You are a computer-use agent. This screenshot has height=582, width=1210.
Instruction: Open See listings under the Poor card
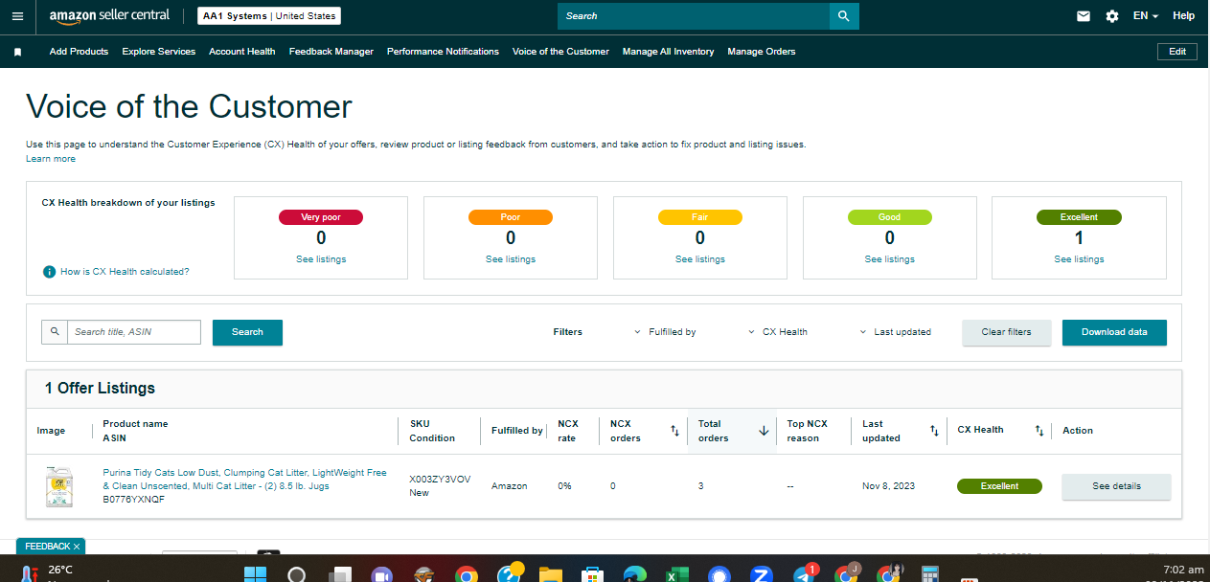tap(511, 259)
